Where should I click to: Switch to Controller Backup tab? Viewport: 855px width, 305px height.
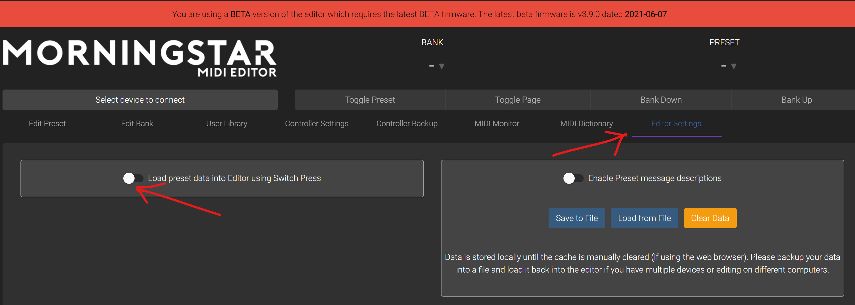pyautogui.click(x=406, y=123)
